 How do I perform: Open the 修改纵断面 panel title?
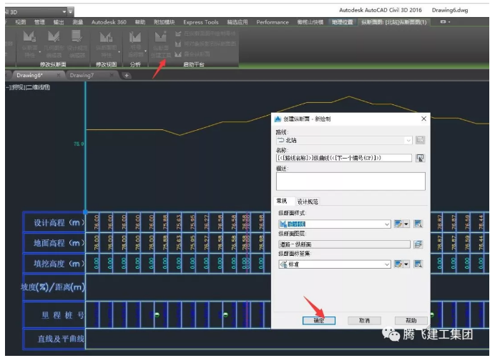53,64
